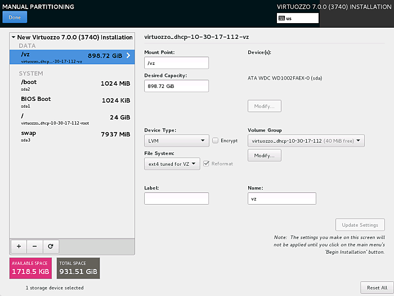Click the Label text field

(176, 198)
